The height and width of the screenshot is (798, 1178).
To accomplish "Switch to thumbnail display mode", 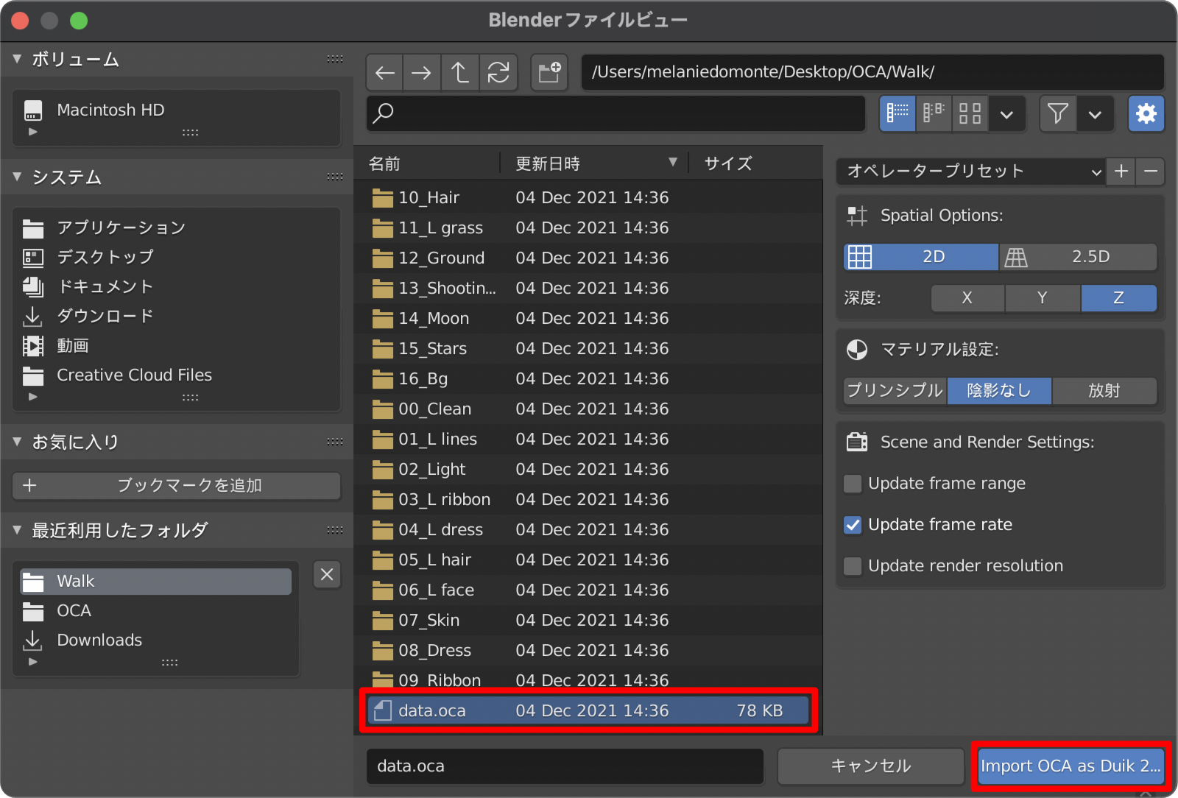I will click(x=970, y=113).
